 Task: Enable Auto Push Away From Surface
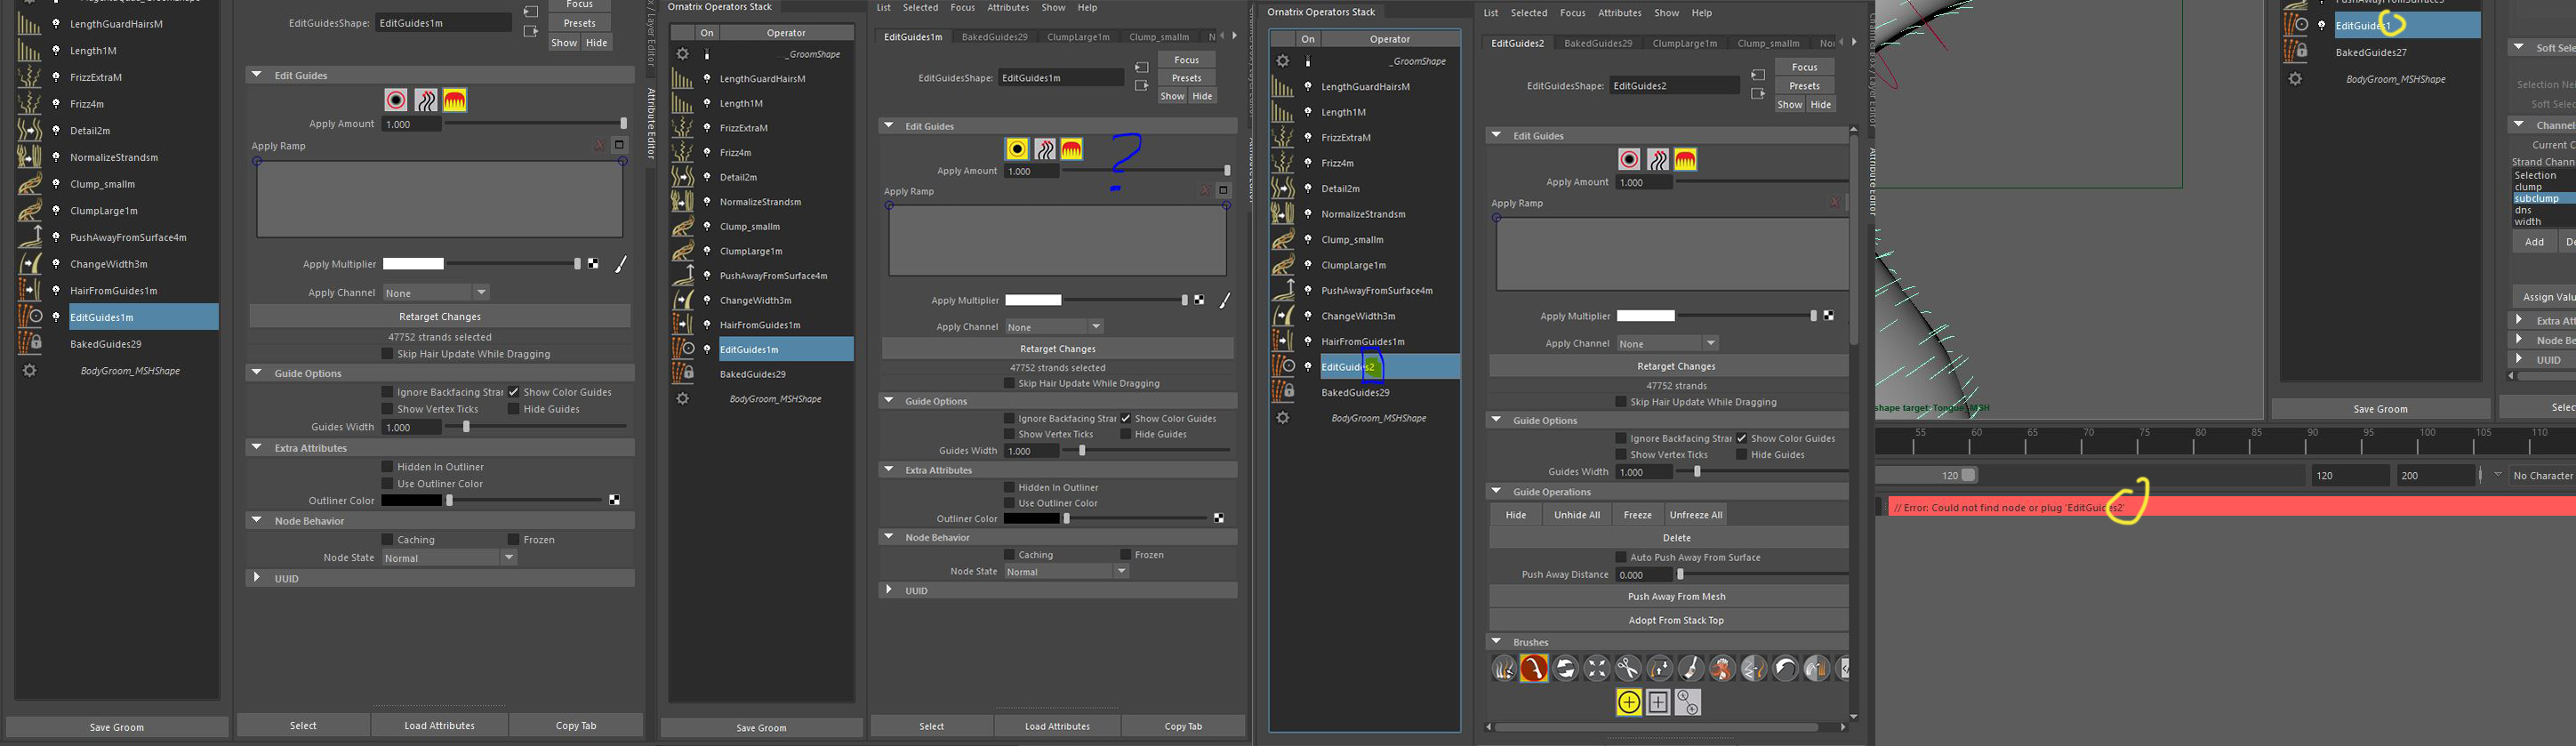click(1621, 557)
